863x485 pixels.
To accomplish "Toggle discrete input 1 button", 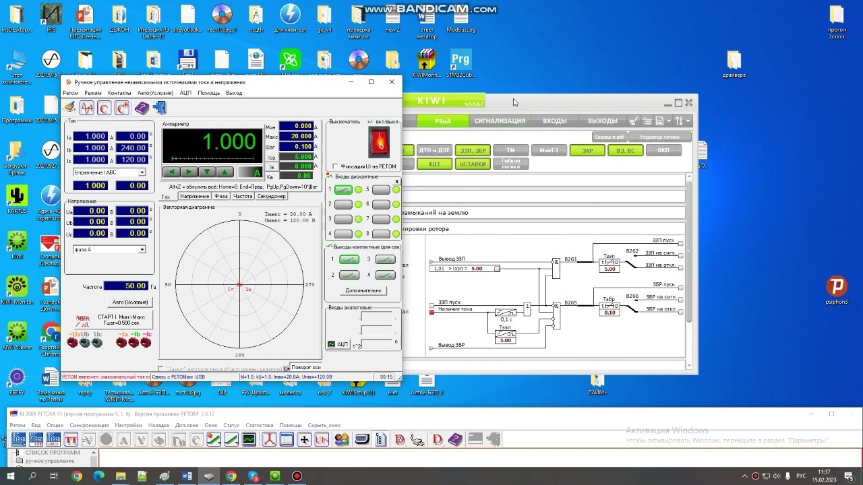I will pyautogui.click(x=343, y=189).
